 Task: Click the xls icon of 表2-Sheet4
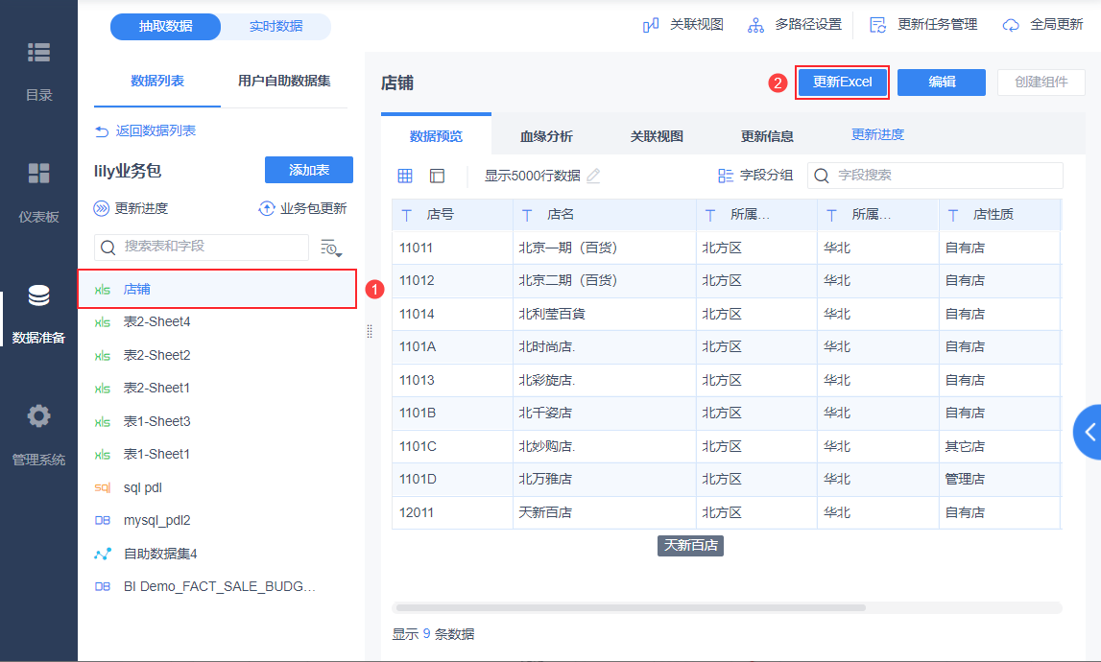click(103, 323)
